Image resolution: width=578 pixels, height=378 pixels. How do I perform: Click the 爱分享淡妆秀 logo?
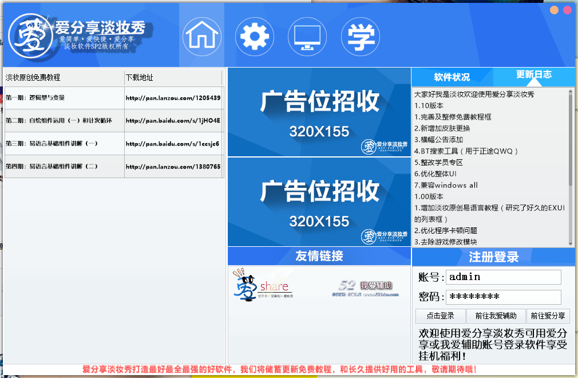click(80, 36)
